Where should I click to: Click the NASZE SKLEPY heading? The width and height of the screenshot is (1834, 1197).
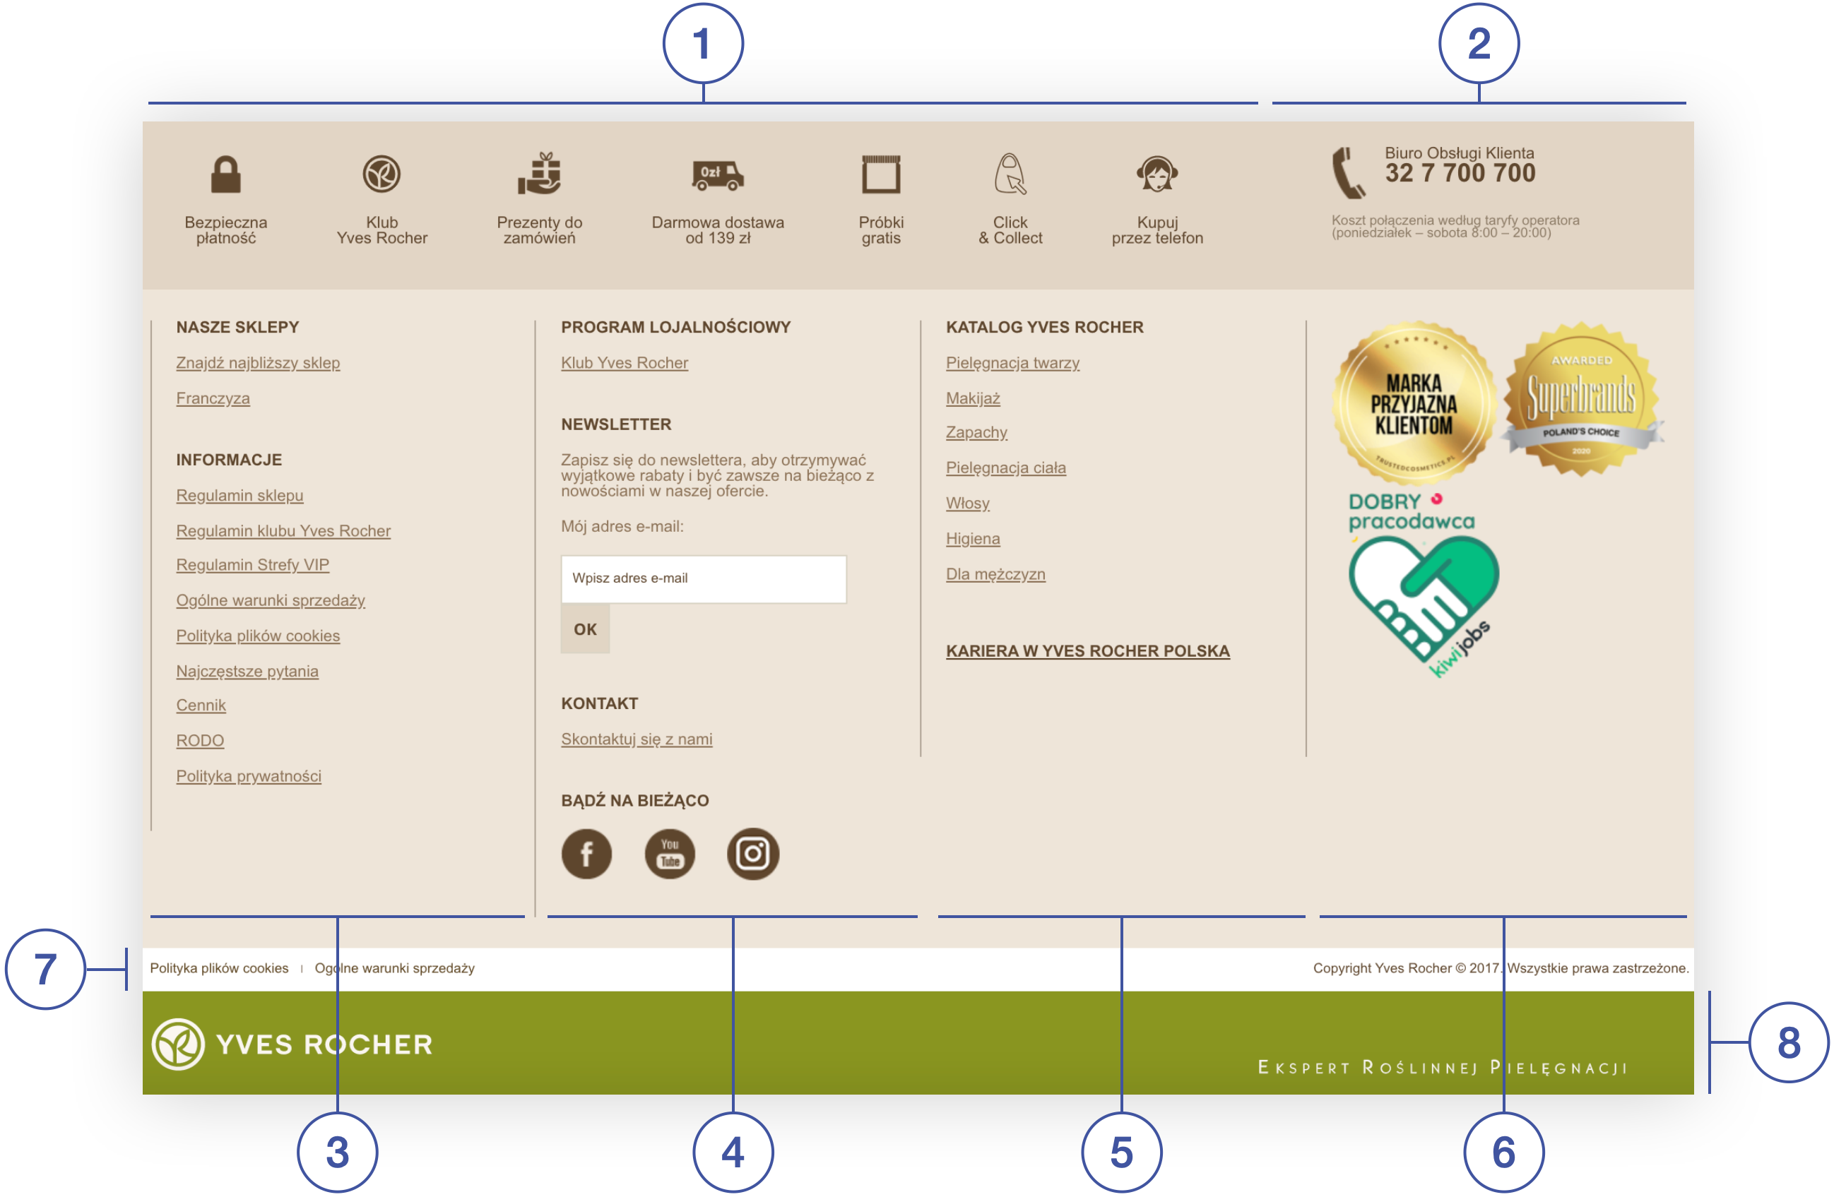click(237, 328)
